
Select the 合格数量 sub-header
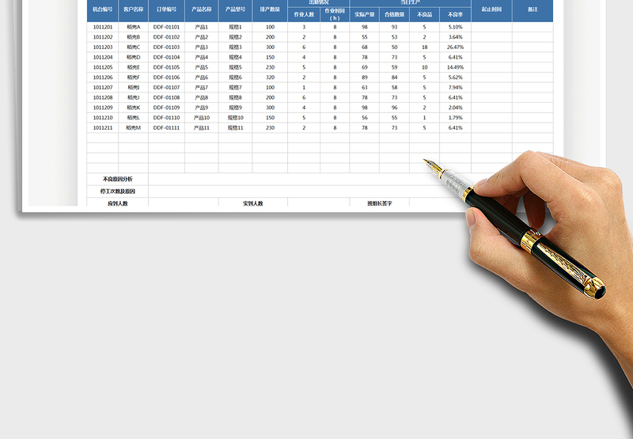click(x=394, y=14)
